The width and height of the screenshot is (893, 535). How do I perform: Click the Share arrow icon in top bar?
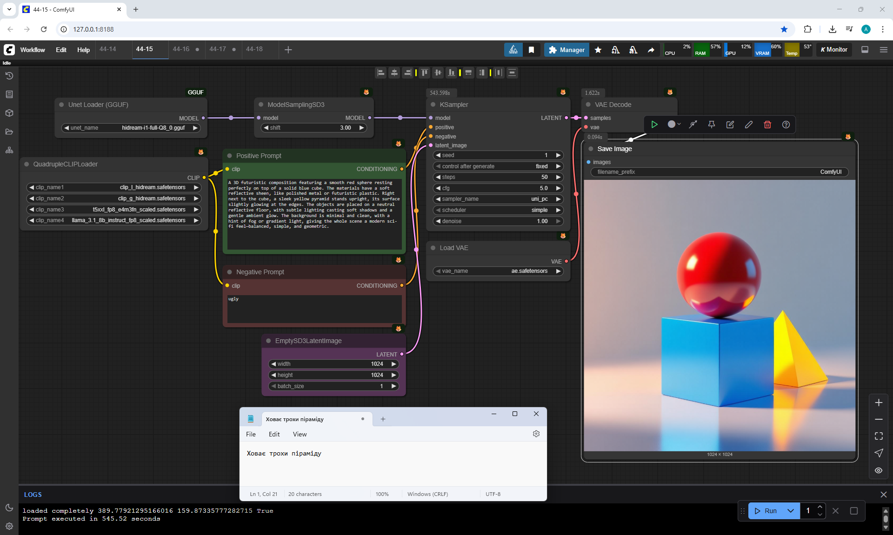click(651, 50)
